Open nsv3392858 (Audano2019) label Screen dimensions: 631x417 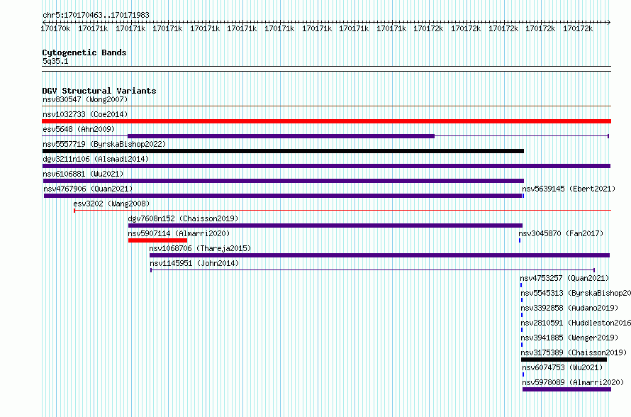(569, 308)
